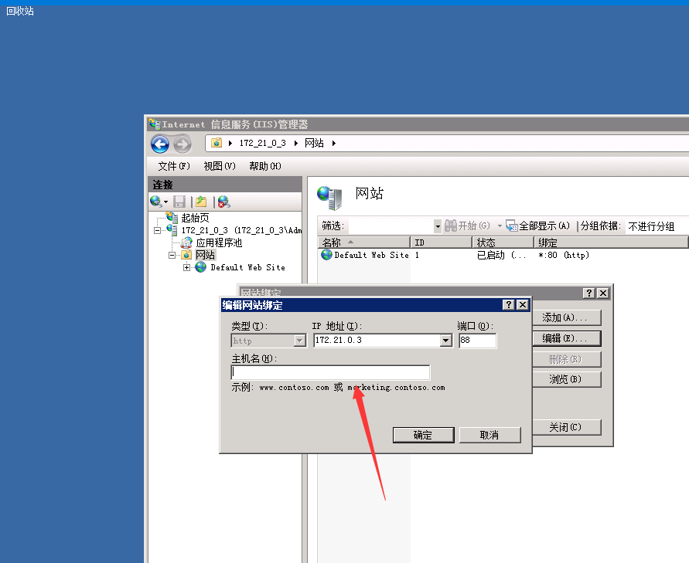Click the 应用程序池 application pools icon
This screenshot has height=563, width=689.
click(x=187, y=242)
